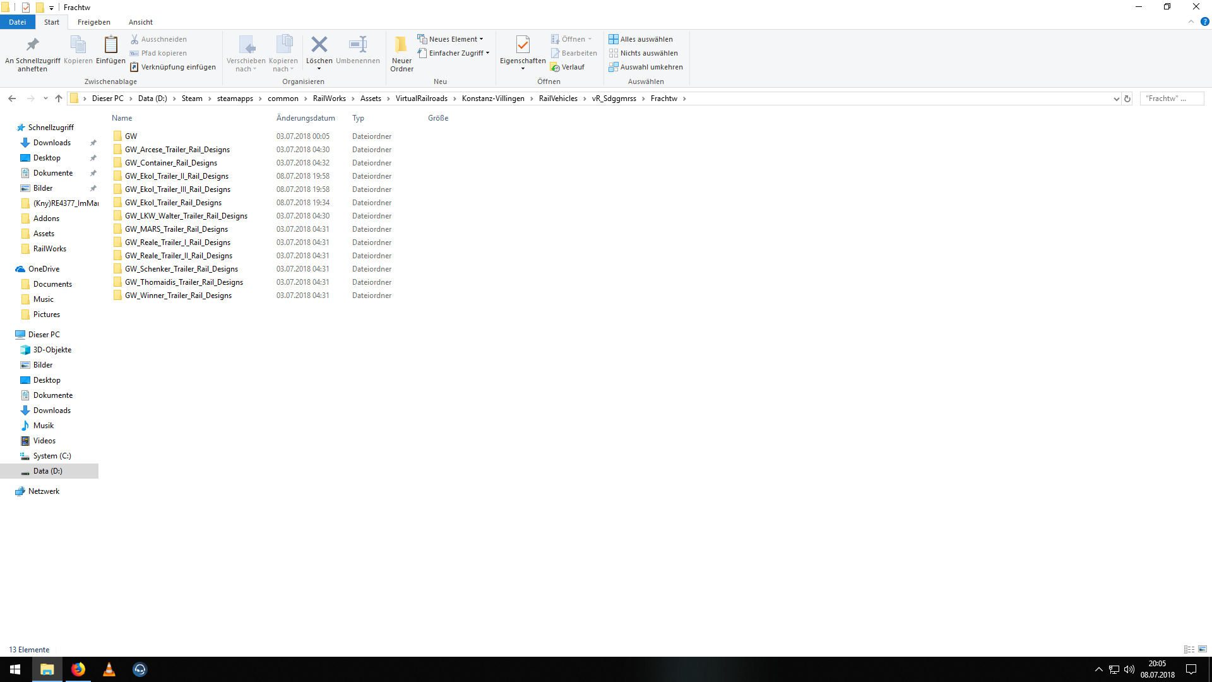1212x682 pixels.
Task: Click An Schnellzugriff anheften pin icon
Action: tap(32, 44)
